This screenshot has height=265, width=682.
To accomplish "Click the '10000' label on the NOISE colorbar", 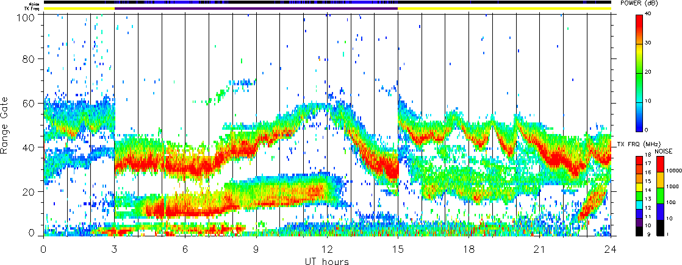I will (x=673, y=171).
